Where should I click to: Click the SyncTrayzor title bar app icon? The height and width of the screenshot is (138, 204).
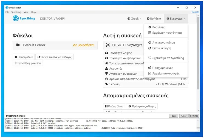point(7,8)
